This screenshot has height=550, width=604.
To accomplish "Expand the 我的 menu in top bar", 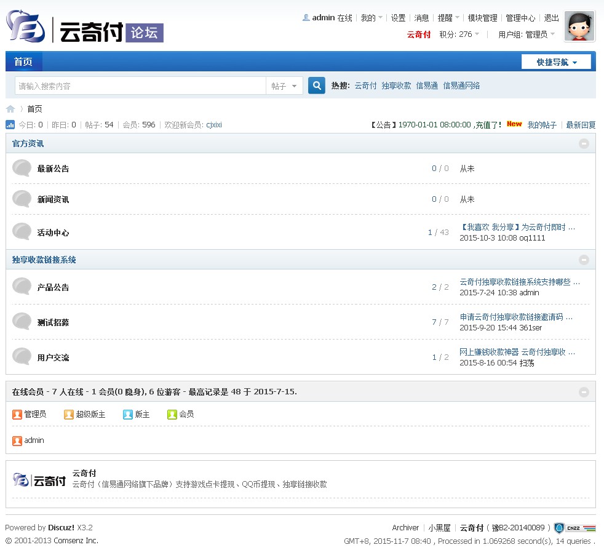I will pyautogui.click(x=371, y=18).
